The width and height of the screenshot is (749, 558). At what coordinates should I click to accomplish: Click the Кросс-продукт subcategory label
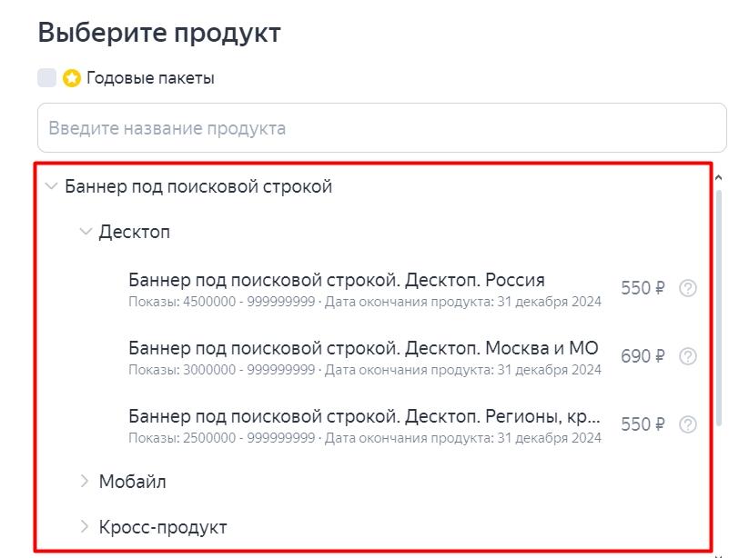162,527
